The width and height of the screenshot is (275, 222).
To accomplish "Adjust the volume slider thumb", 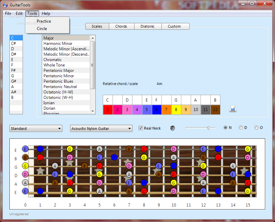I will (209, 128).
